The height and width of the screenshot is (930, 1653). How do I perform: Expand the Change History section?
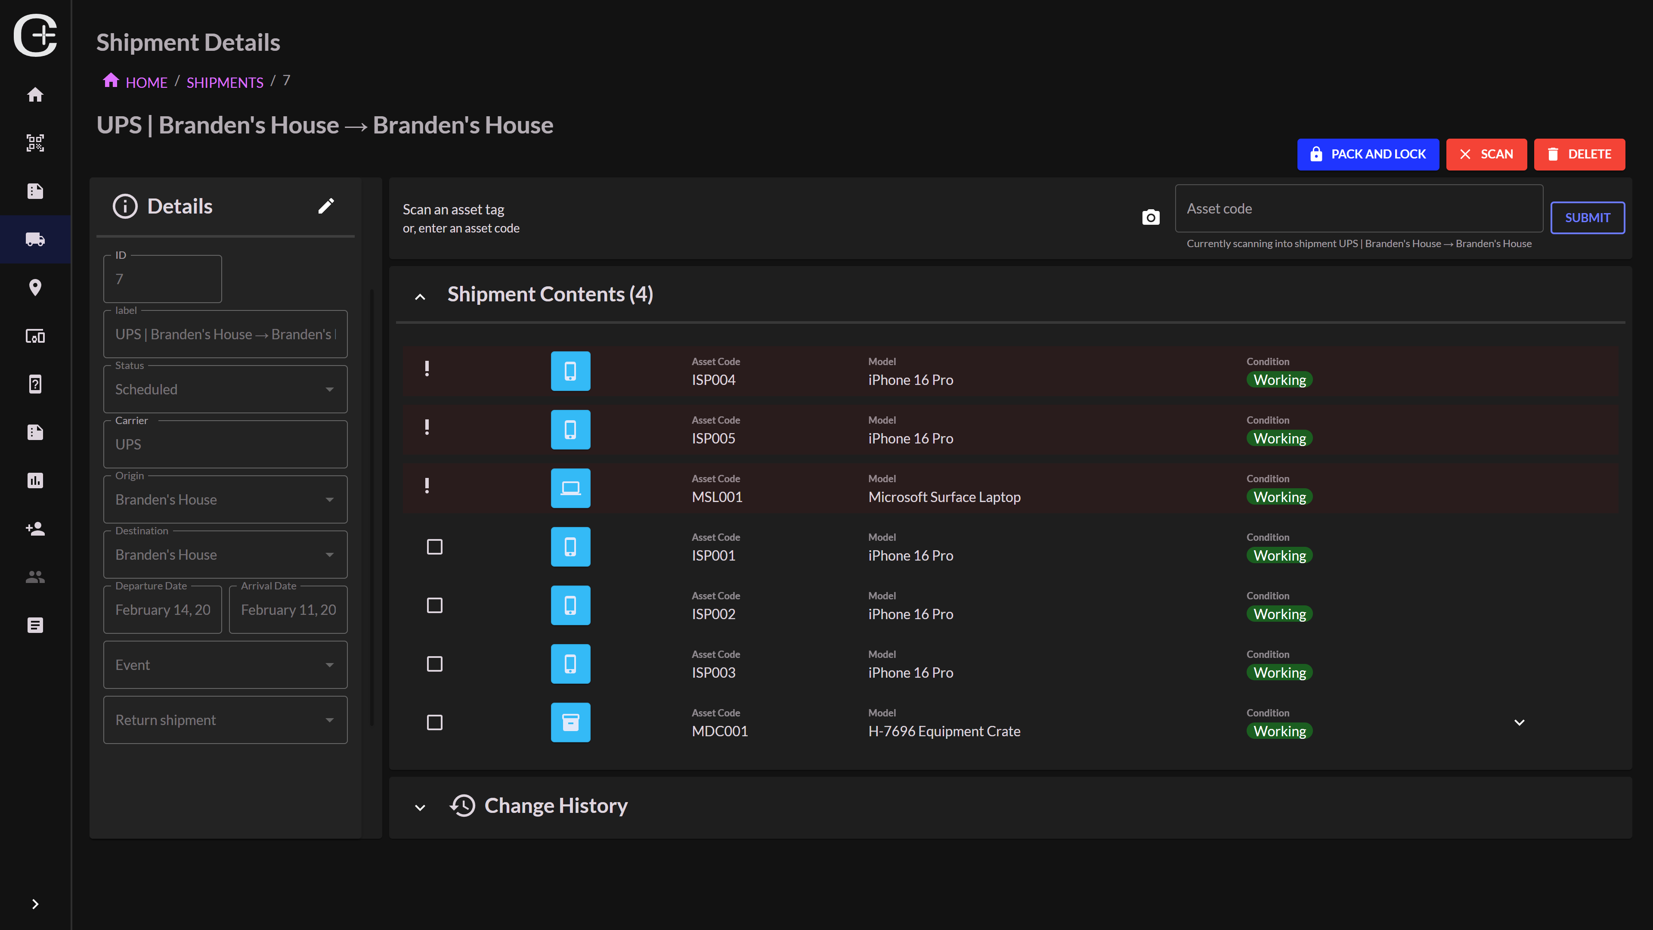coord(420,807)
